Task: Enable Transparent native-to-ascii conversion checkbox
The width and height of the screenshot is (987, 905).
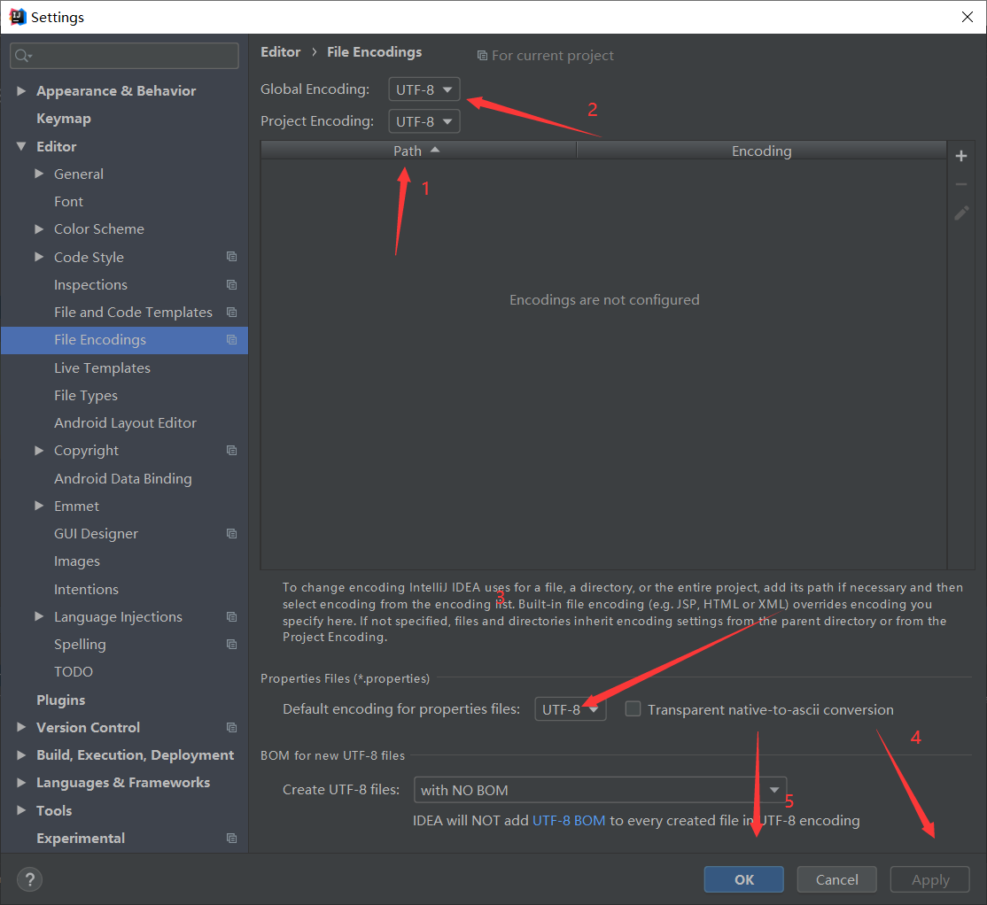Action: (633, 708)
